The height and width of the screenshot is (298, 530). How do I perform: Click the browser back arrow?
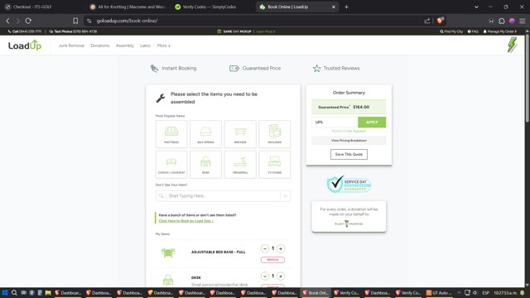pos(7,21)
